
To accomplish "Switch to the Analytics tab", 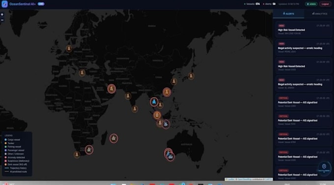I will [x=319, y=14].
